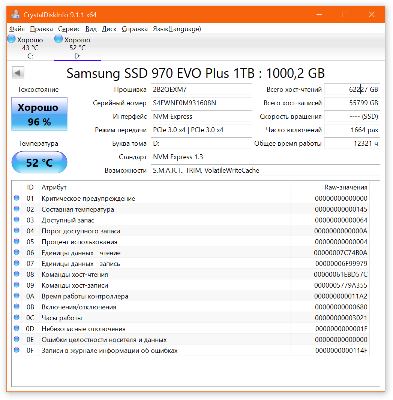Click the firmware field 2B2QEXM7
Image resolution: width=393 pixels, height=400 pixels.
(x=201, y=89)
